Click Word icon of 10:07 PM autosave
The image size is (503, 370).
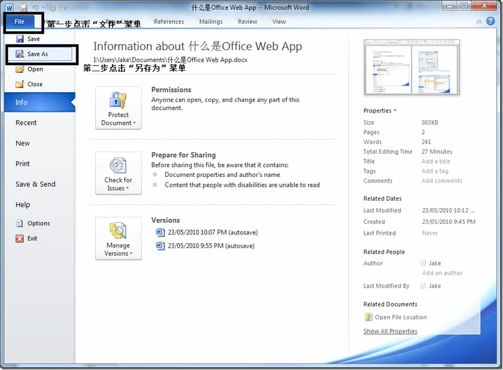click(160, 232)
